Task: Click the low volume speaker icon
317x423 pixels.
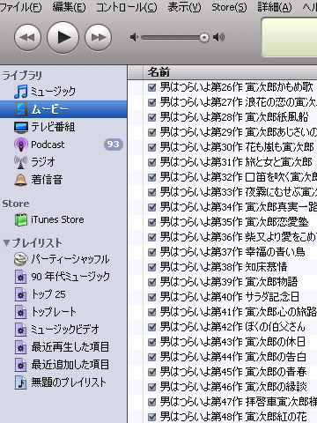Action: 134,37
